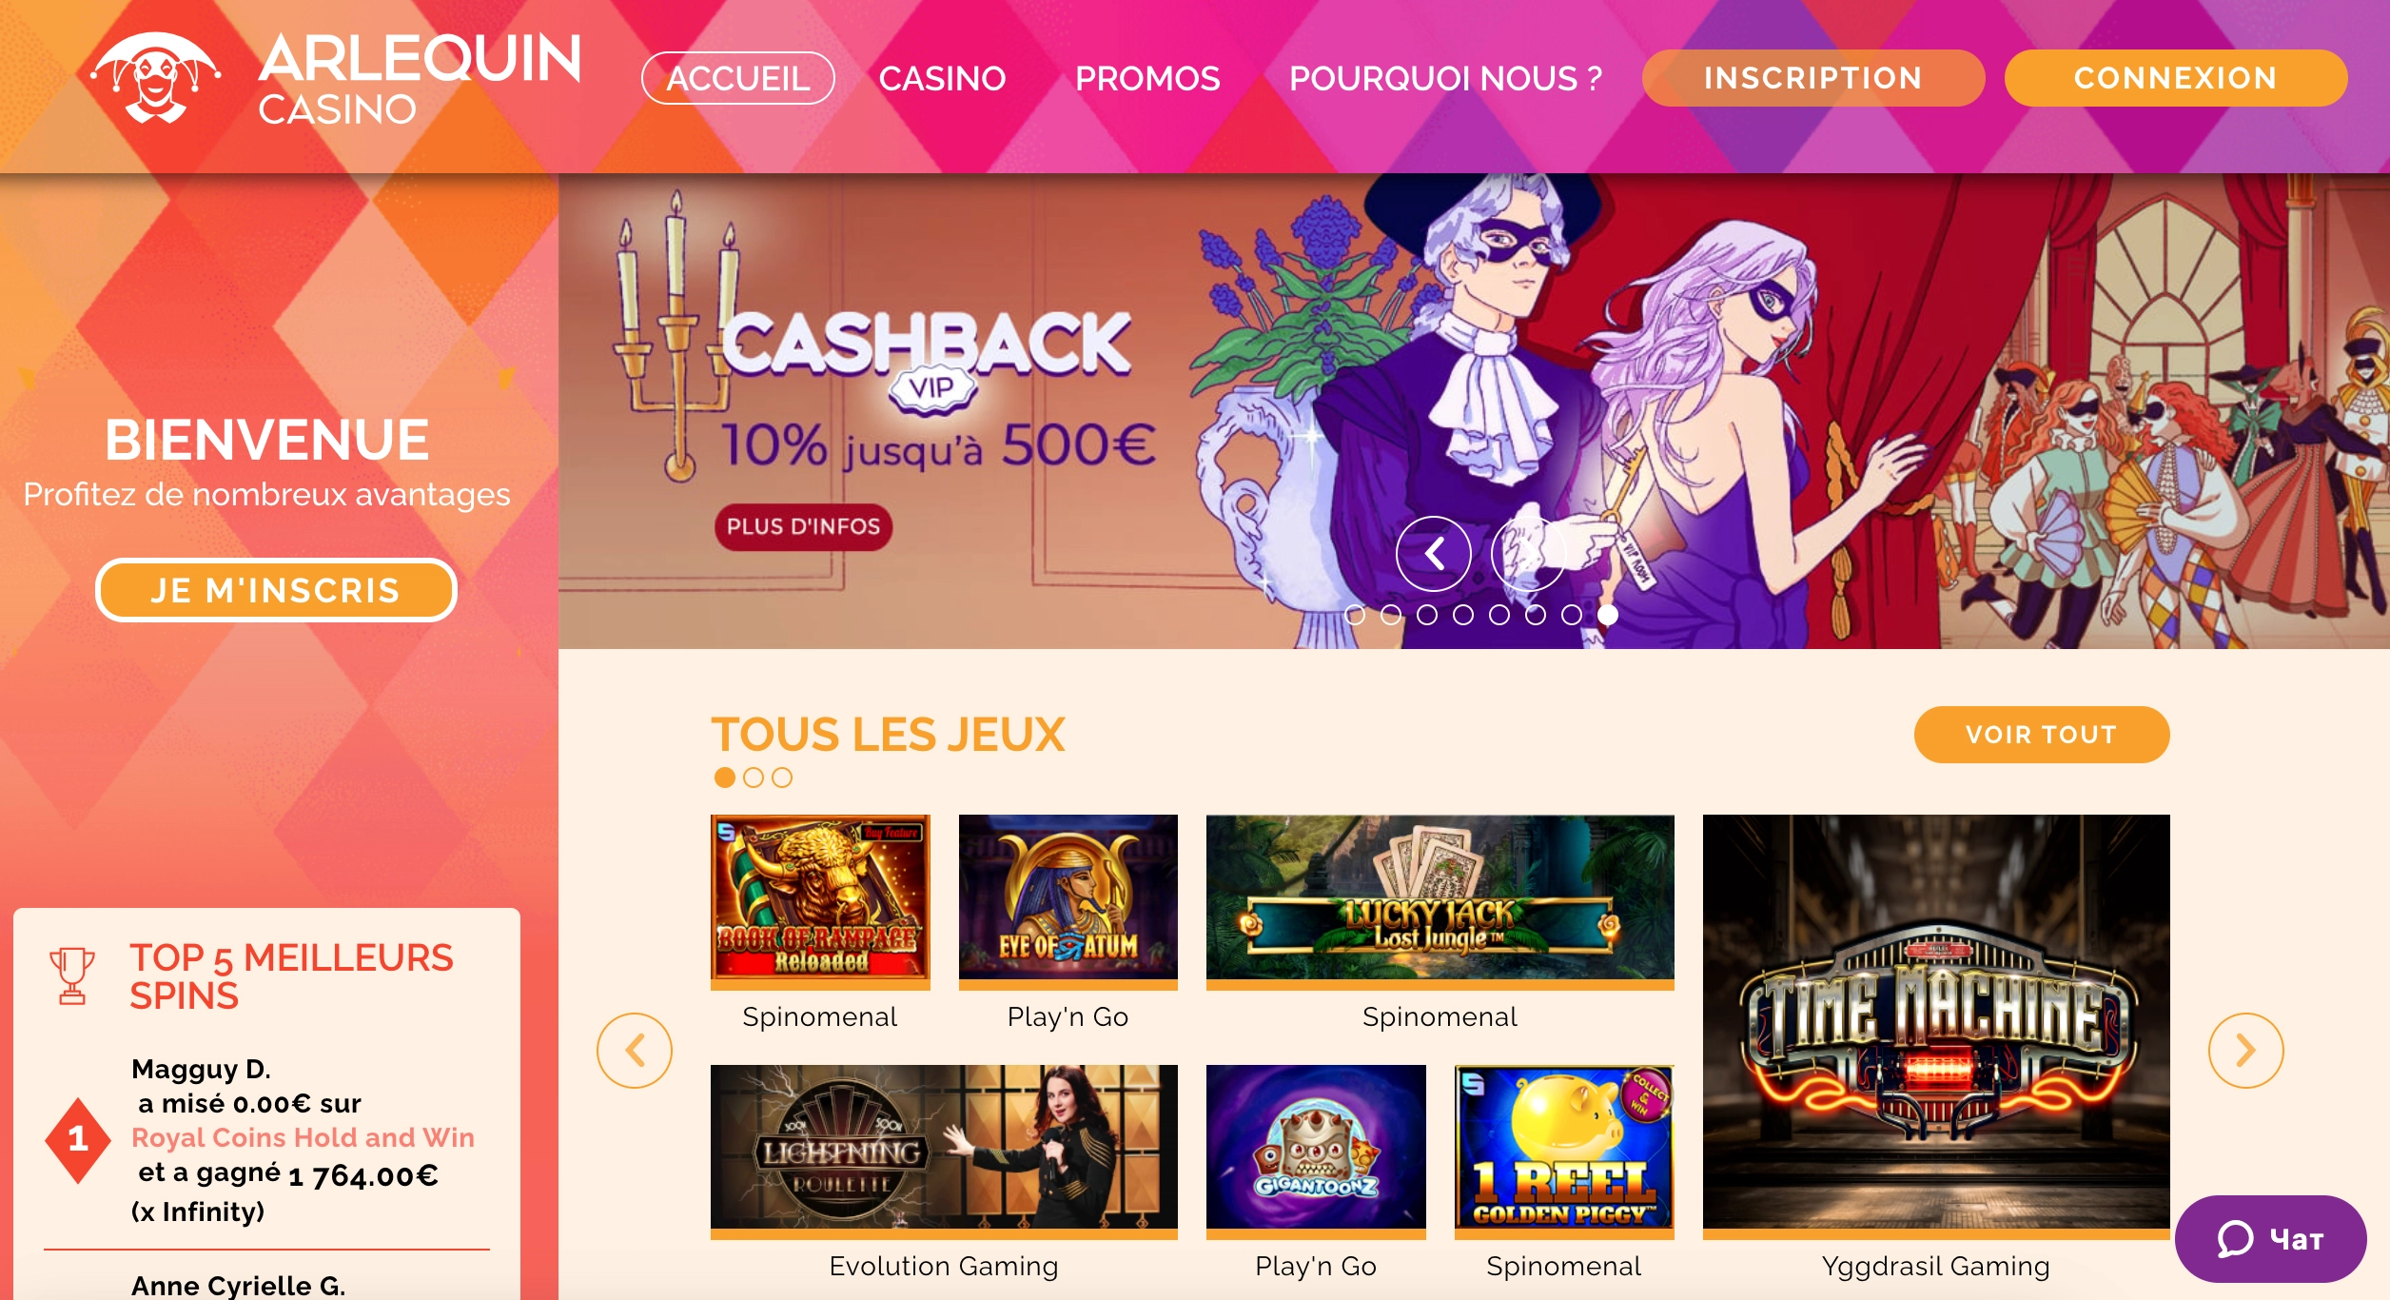Open the chat bubble widget
Image resolution: width=2390 pixels, height=1300 pixels.
2270,1239
